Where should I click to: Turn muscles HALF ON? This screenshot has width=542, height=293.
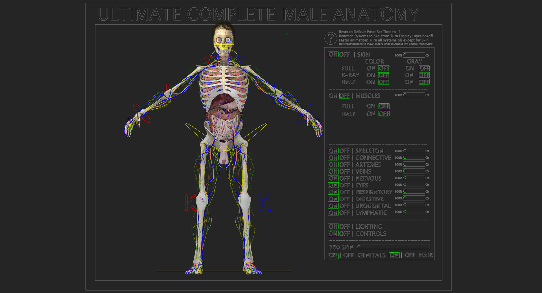371,114
